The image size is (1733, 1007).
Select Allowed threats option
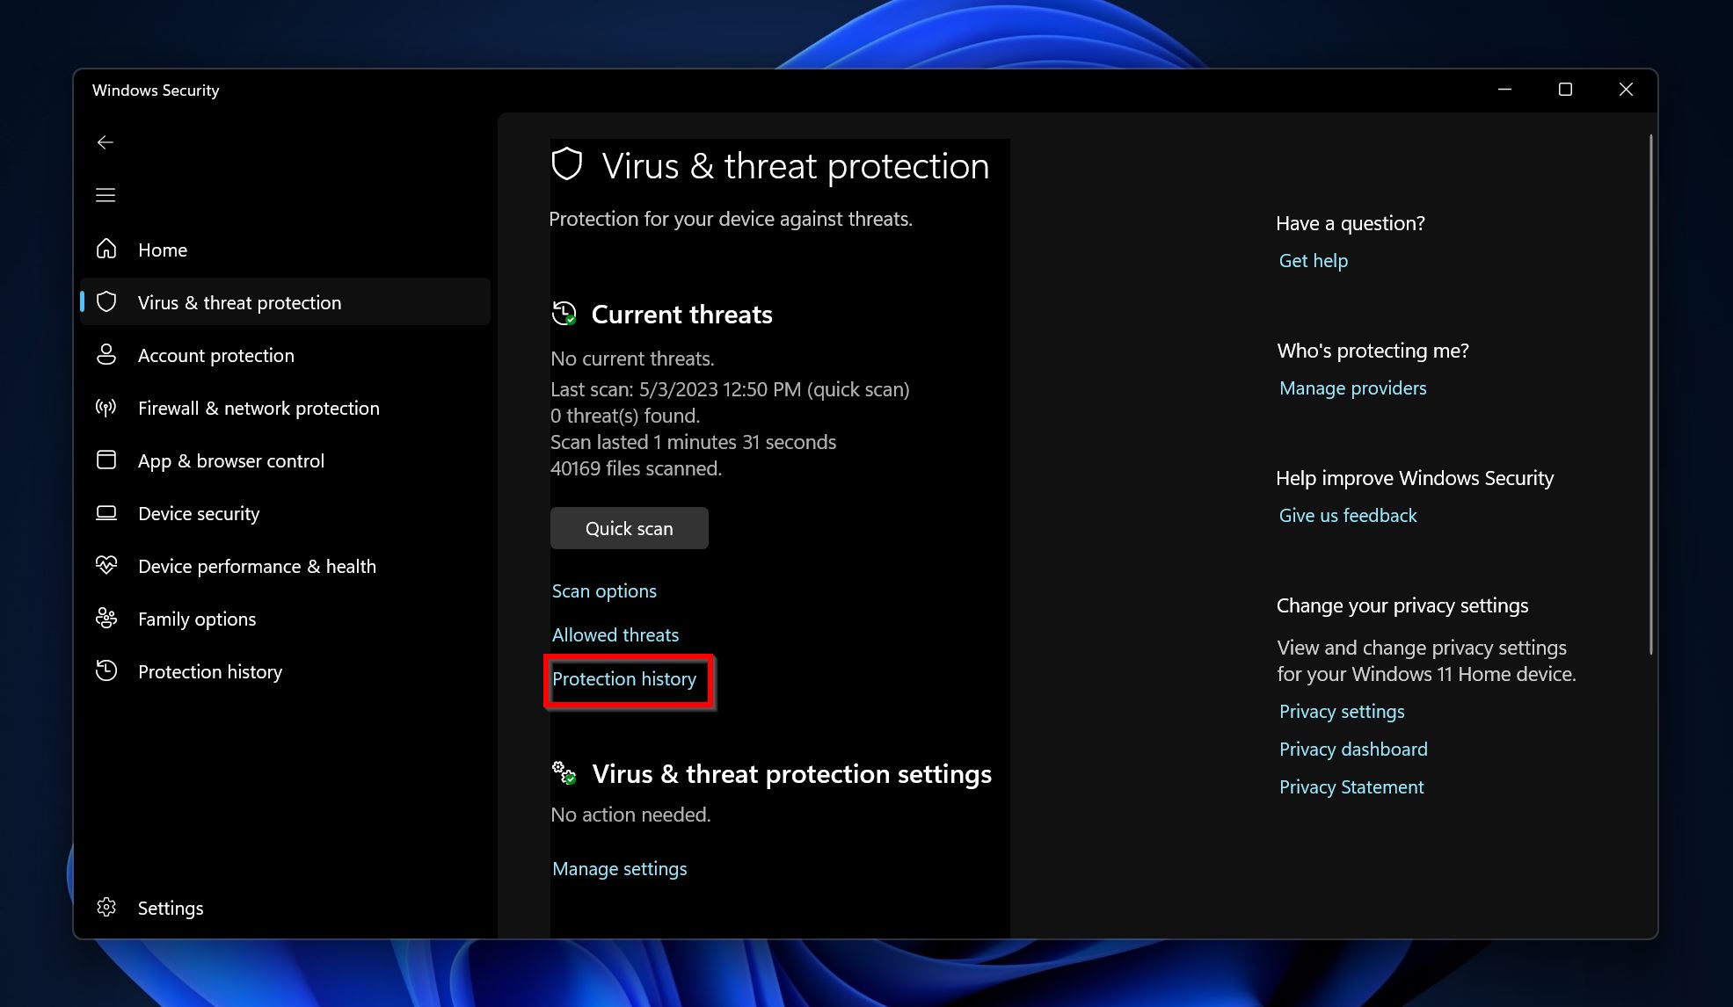pyautogui.click(x=615, y=634)
